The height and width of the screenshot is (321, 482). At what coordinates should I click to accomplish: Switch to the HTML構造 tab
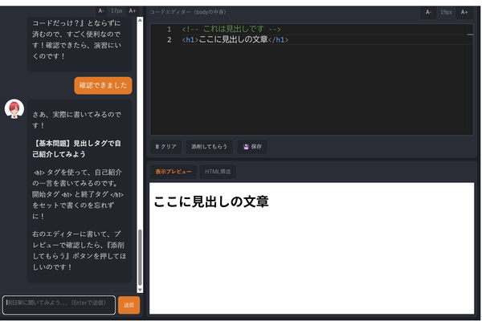[x=218, y=172]
